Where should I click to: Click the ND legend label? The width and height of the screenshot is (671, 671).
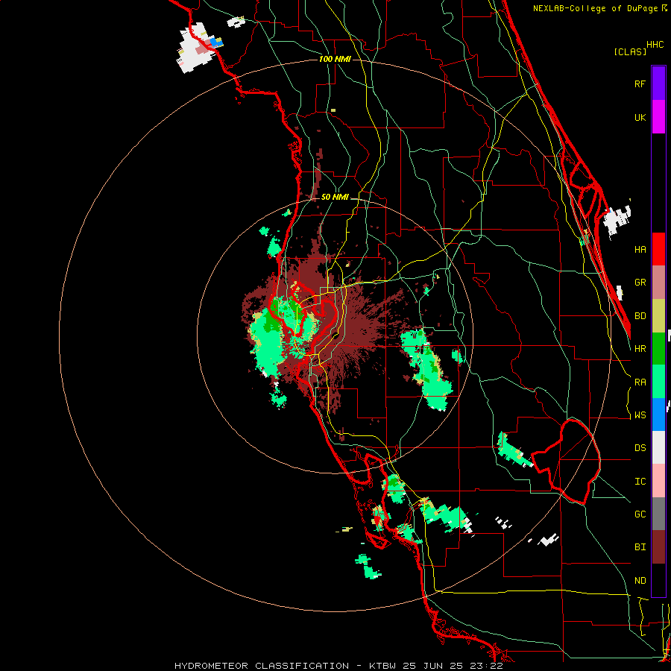640,581
